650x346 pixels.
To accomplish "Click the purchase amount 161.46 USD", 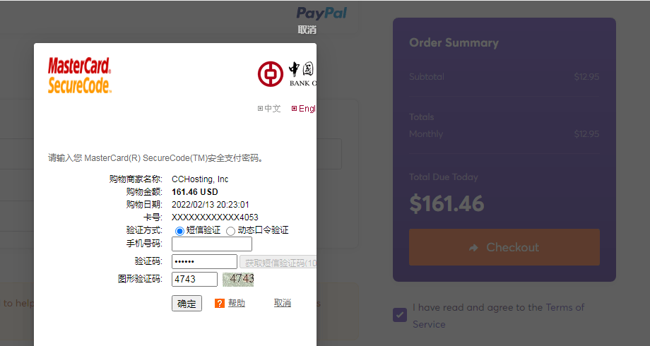I will 195,192.
